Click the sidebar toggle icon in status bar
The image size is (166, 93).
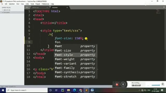[2, 87]
